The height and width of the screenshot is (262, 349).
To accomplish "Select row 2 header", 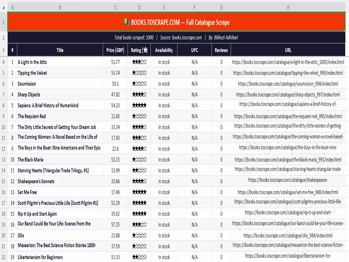I will (3, 38).
